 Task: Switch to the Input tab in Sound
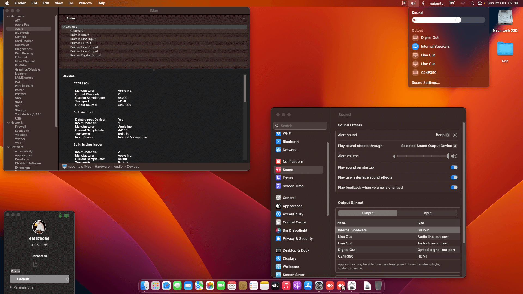(427, 213)
